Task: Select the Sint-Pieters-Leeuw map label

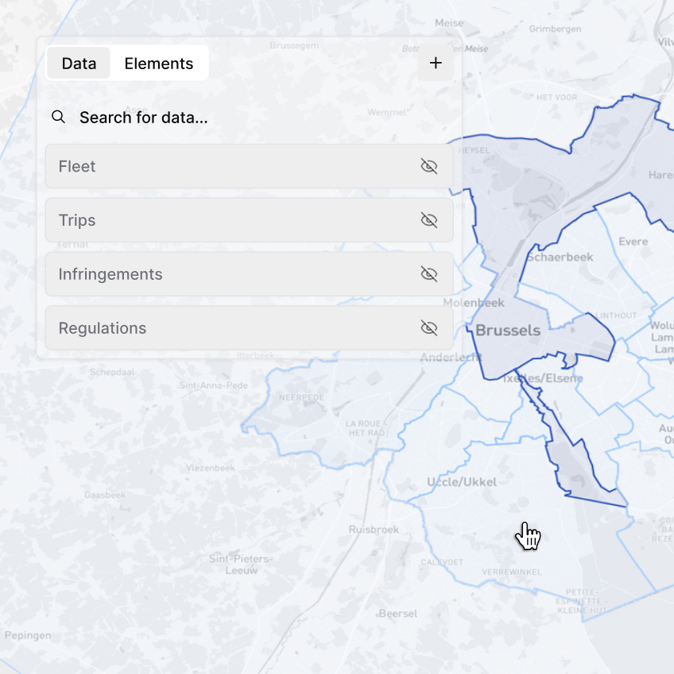Action: tap(241, 564)
